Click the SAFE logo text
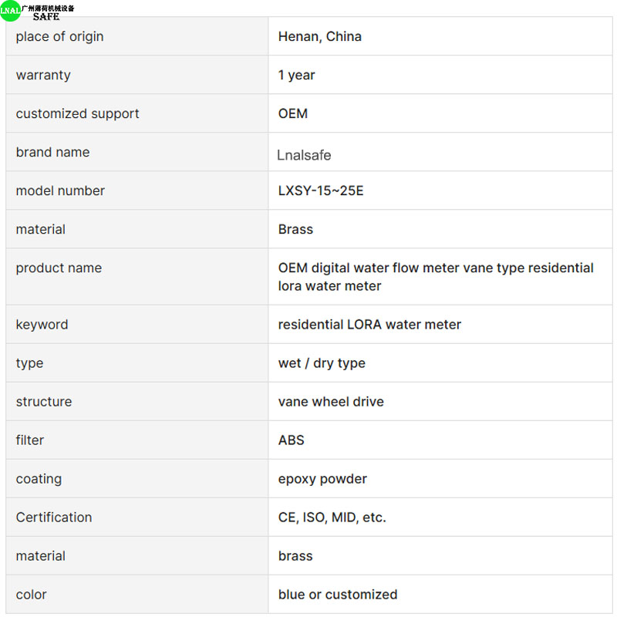Screen dimensions: 617x617 [x=46, y=16]
